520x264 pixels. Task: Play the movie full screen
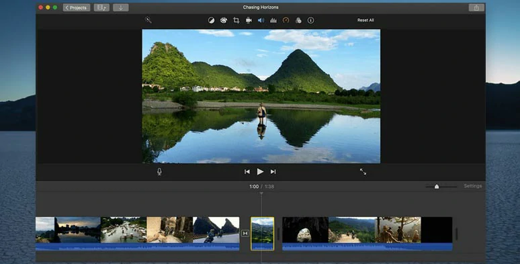(363, 171)
